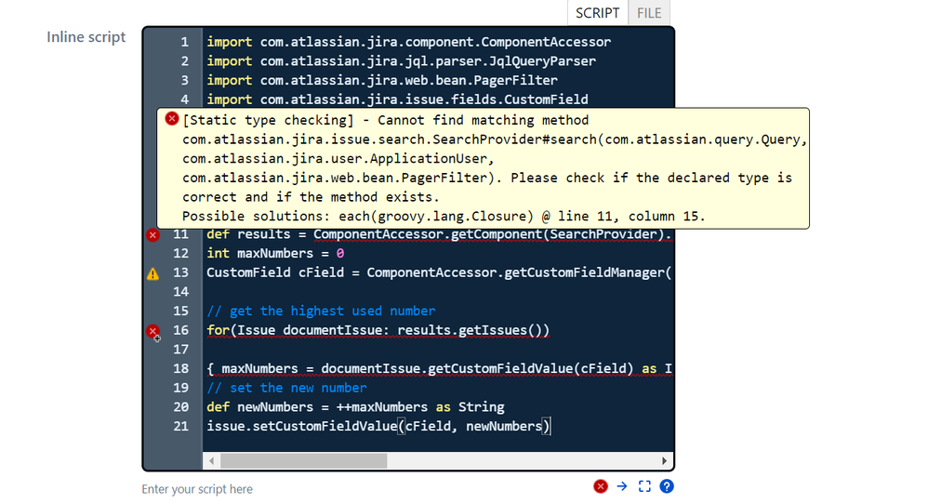This screenshot has height=504, width=928.
Task: Click comment 'get the highest used number'
Action: point(321,312)
